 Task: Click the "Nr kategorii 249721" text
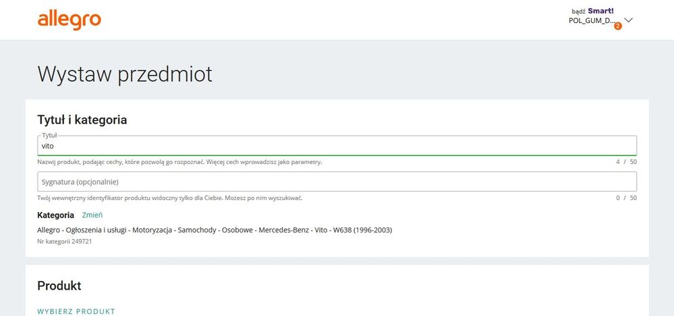64,241
